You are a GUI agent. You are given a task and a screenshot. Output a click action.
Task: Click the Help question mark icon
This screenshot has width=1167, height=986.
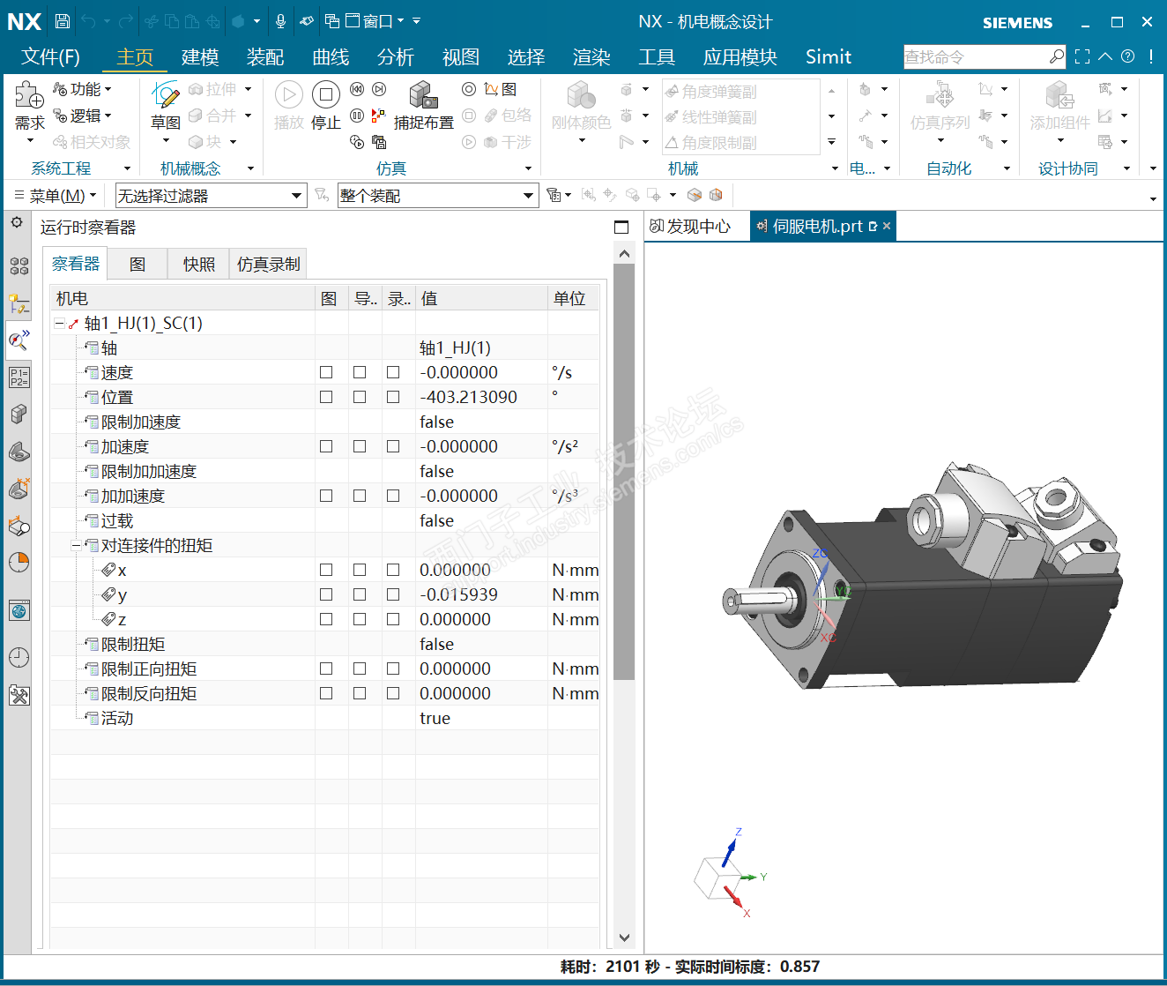point(1127,56)
